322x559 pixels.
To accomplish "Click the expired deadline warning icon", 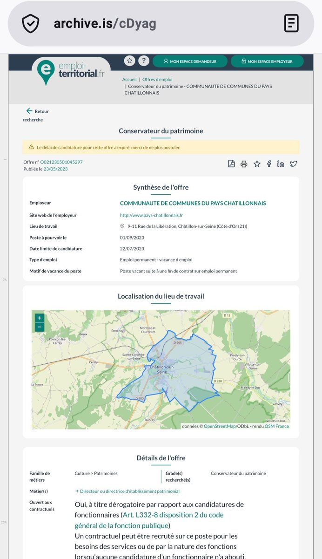I will pos(31,147).
